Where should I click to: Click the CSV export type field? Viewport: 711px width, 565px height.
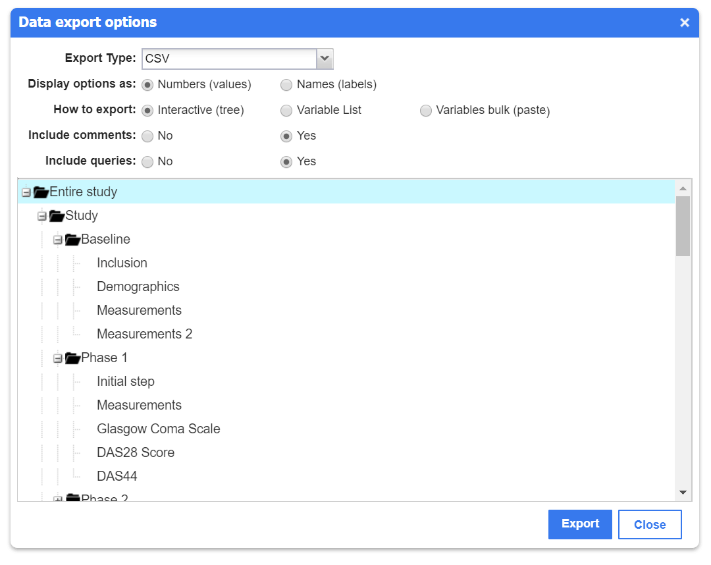click(x=230, y=59)
